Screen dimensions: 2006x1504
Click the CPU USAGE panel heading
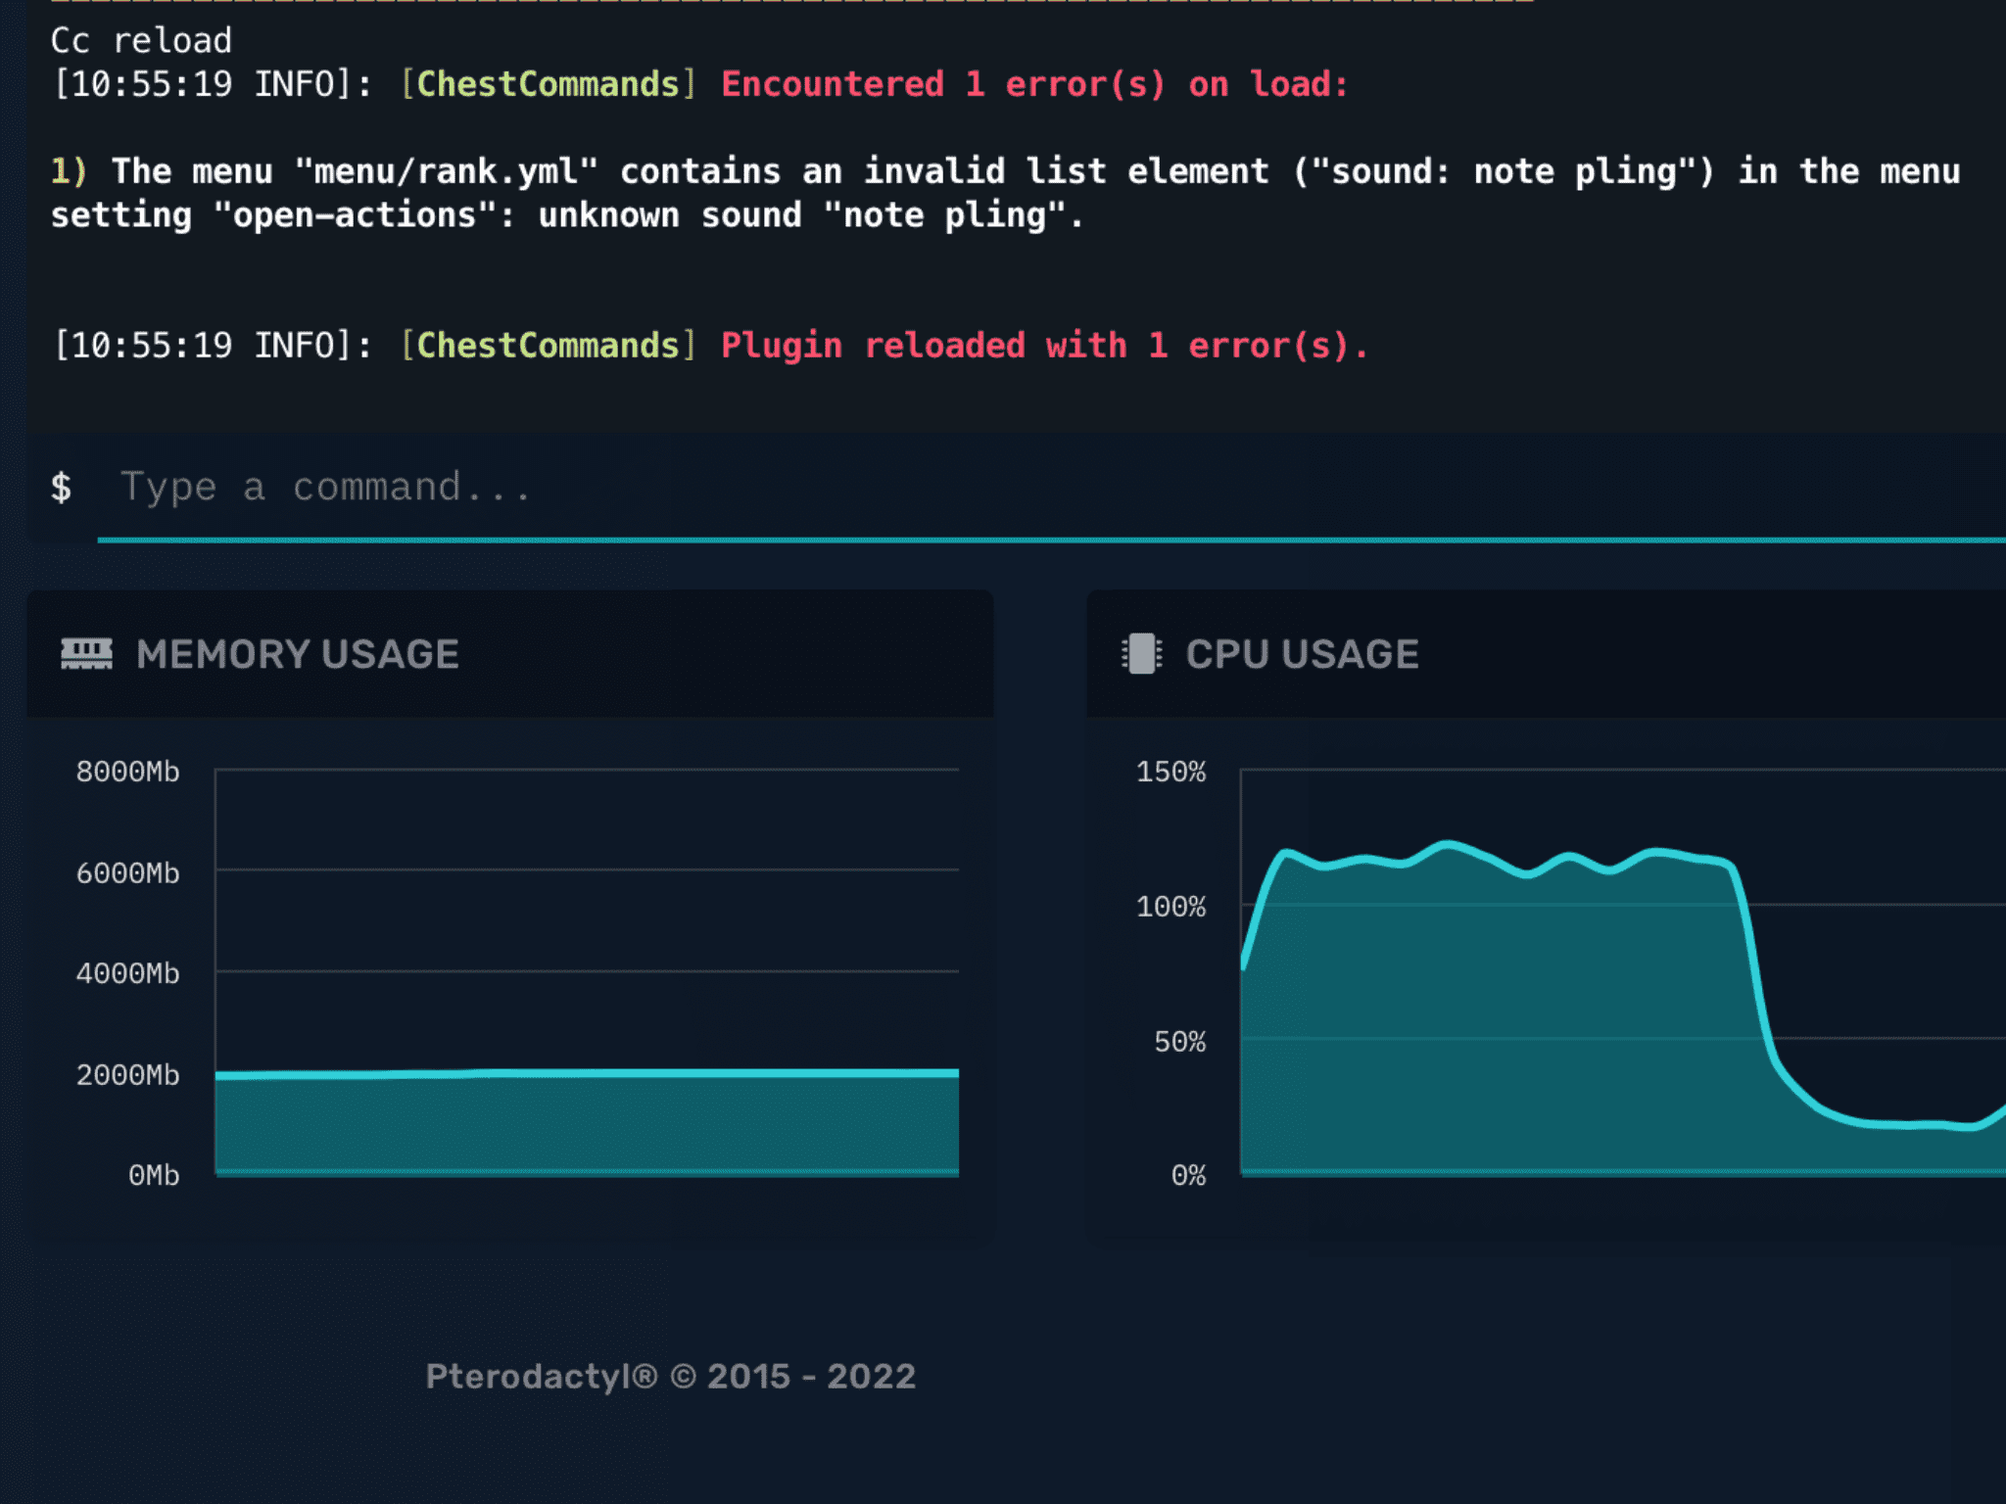[1302, 654]
